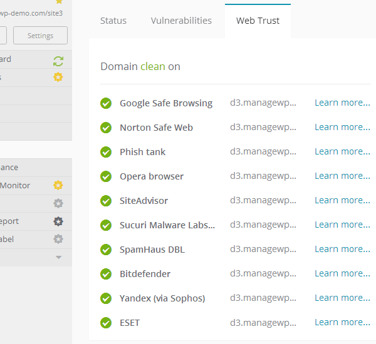
Task: Click the yellow star badge next to Monitor
Action: click(x=58, y=185)
